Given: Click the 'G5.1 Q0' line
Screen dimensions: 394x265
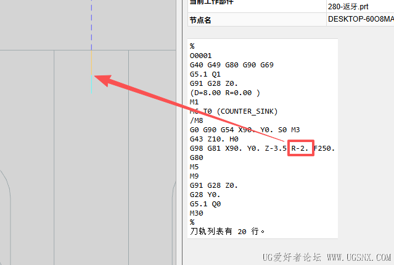Looking at the screenshot, I should click(x=205, y=204).
